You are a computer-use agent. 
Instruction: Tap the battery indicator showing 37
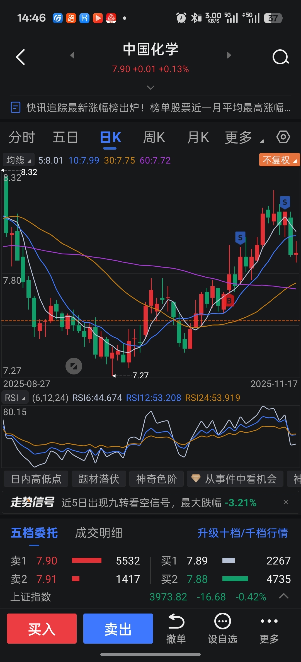point(273,18)
